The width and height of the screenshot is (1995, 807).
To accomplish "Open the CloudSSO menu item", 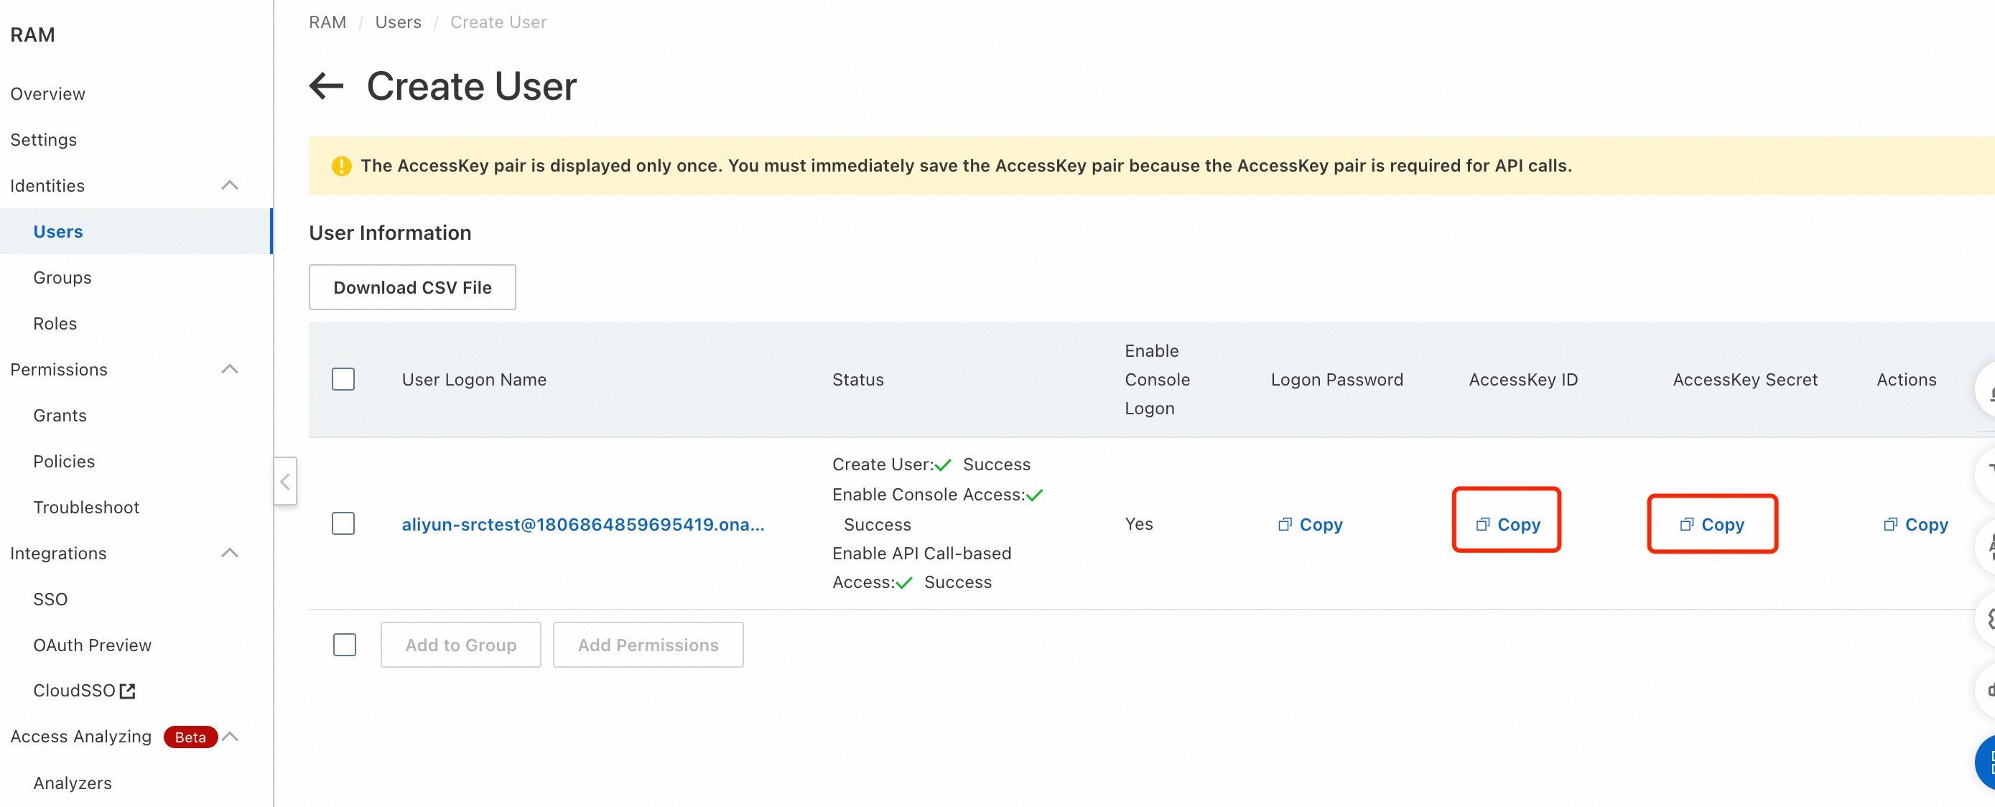I will [x=75, y=690].
